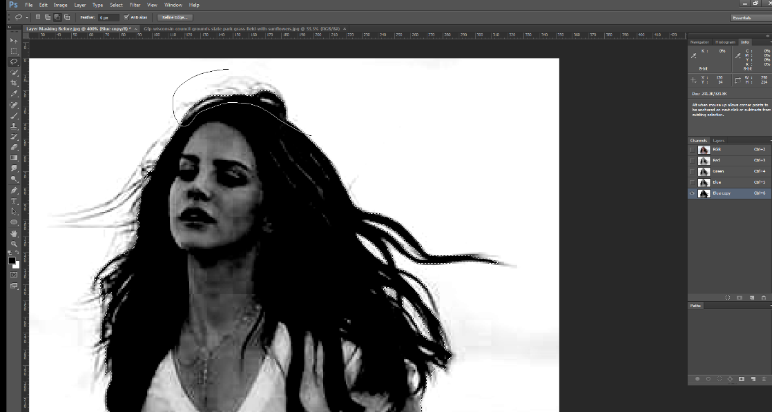Screen dimensions: 772x412
Task: Select the Lasso tool
Action: [x=13, y=63]
